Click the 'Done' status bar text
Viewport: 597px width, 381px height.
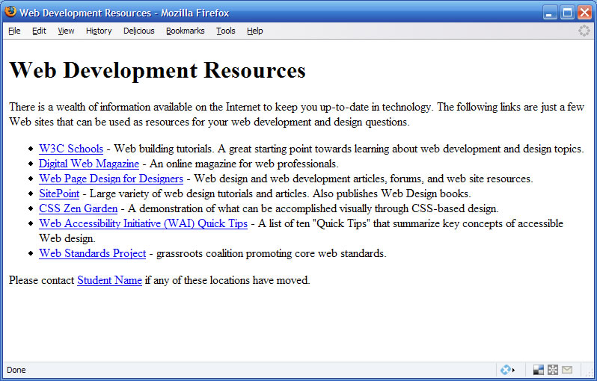(16, 370)
